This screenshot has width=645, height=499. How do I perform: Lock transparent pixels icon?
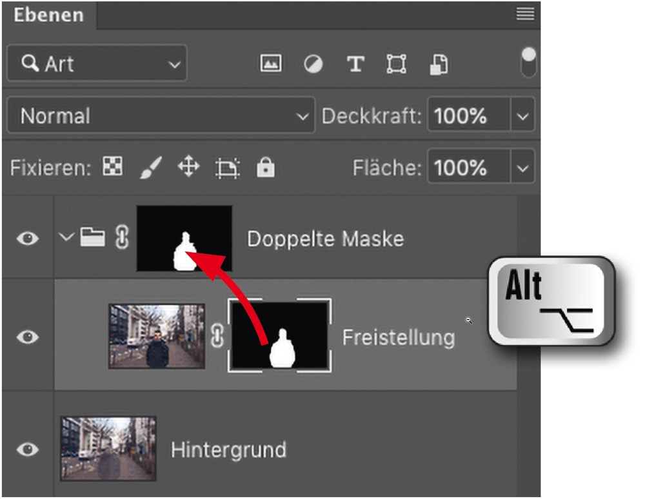pos(112,166)
